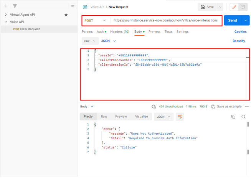Open the POST method dropdown
This screenshot has height=178, width=251.
(x=95, y=20)
